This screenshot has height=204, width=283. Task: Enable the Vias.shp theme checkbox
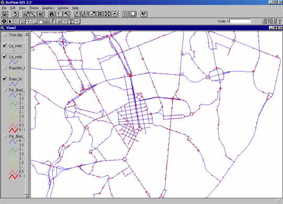tap(5, 35)
